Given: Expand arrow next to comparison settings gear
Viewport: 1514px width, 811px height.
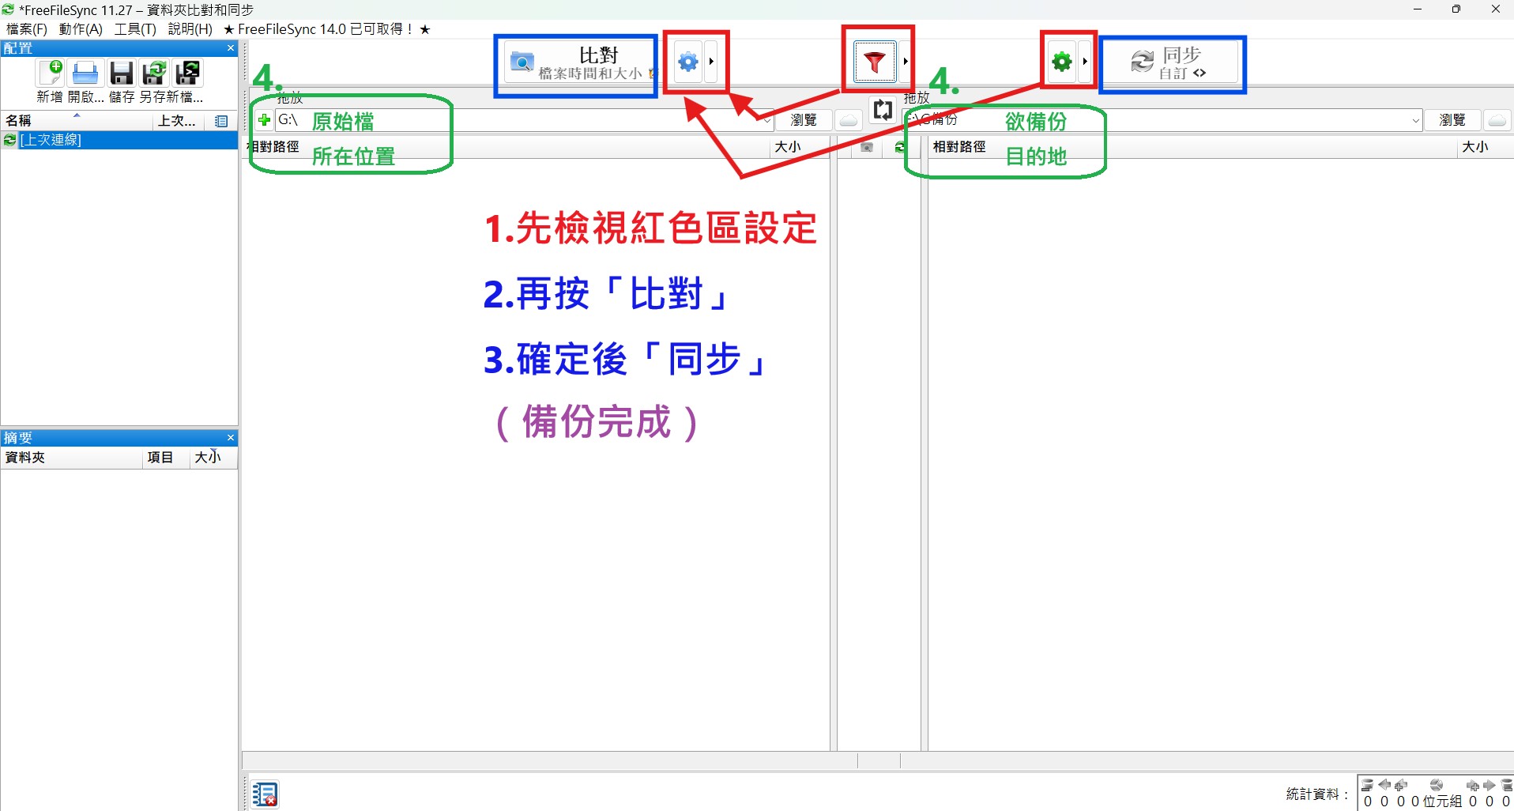Looking at the screenshot, I should 711,62.
